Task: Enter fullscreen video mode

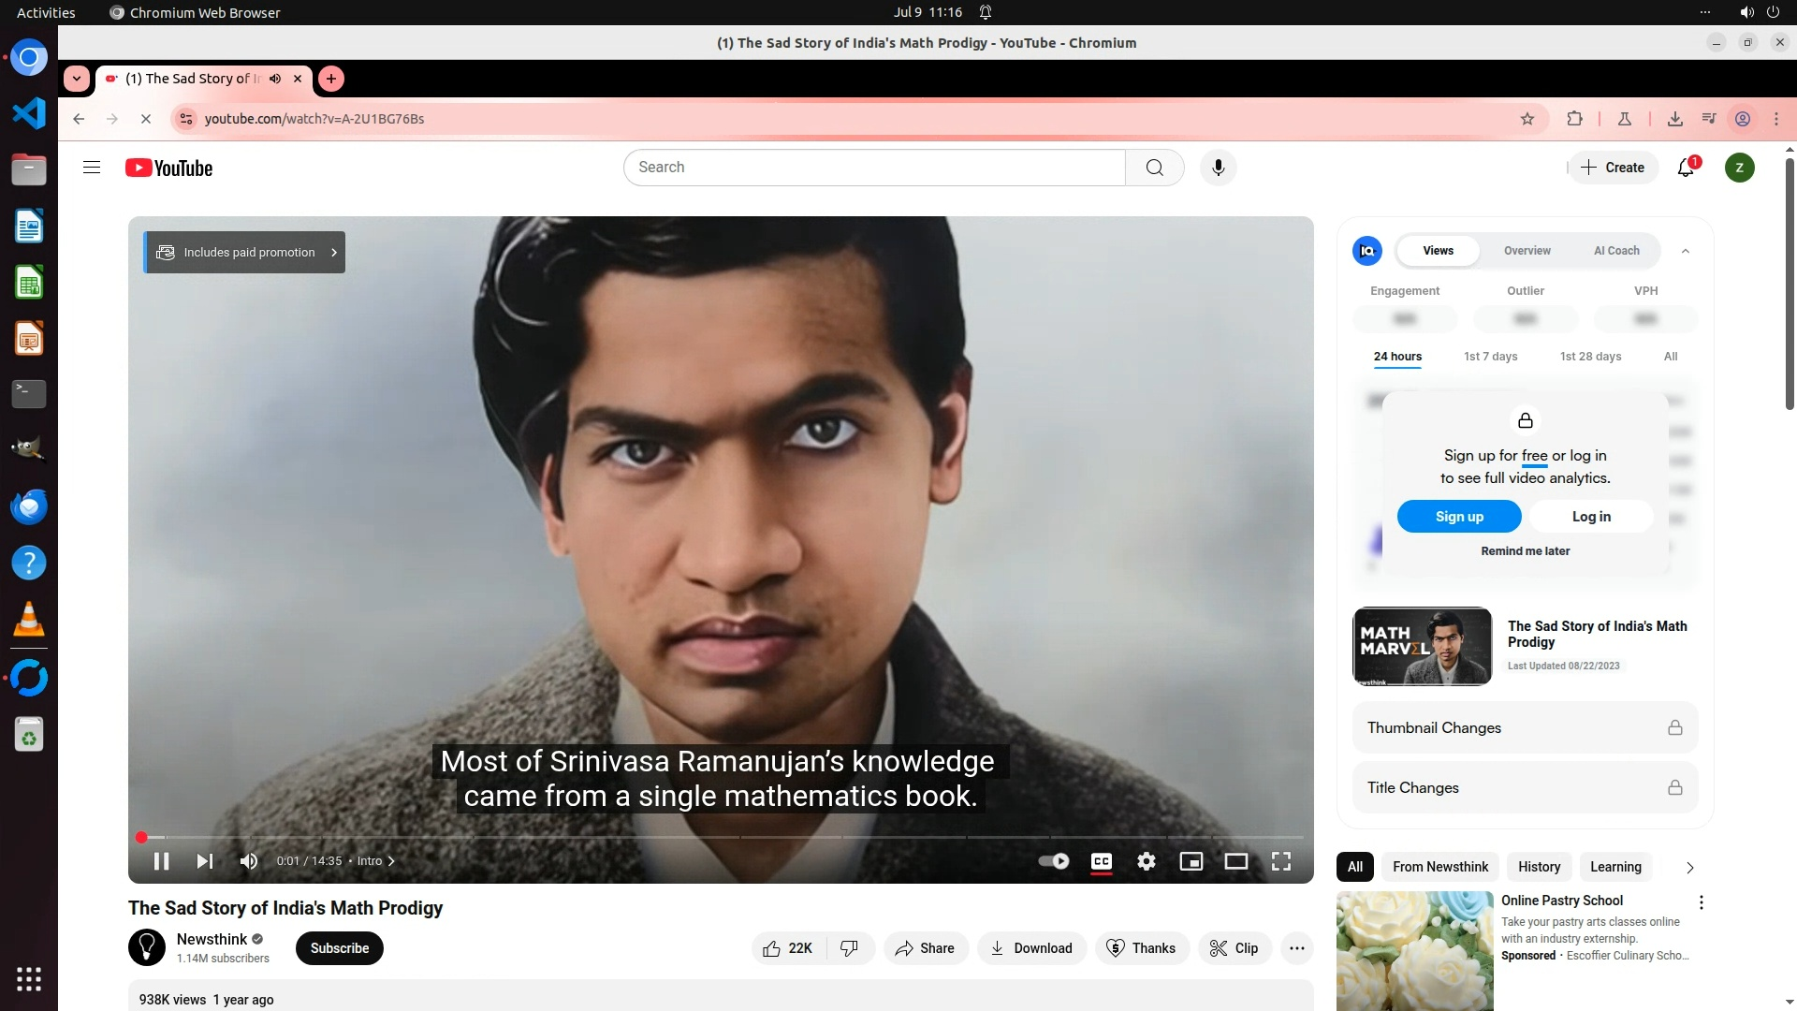Action: 1280,861
